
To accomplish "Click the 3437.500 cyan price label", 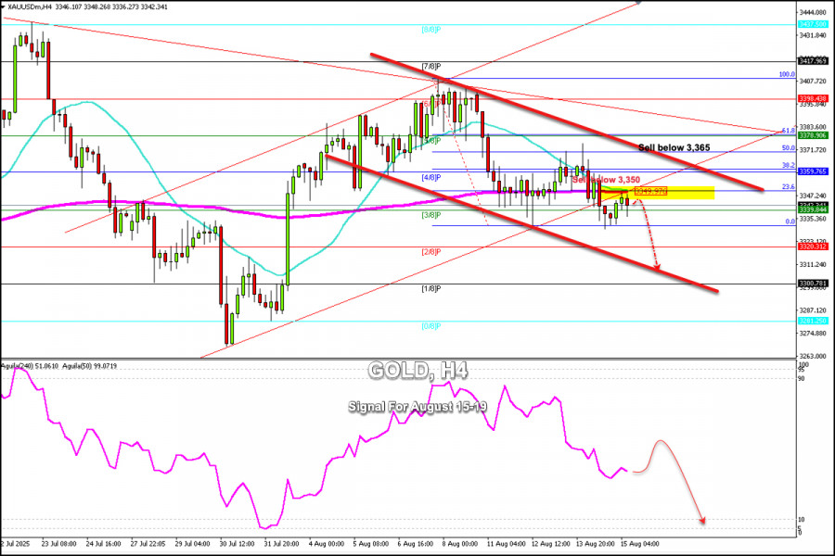I will click(813, 24).
